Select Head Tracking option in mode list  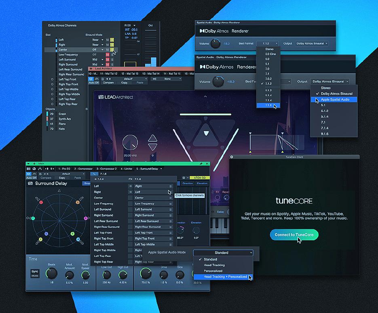click(x=223, y=265)
